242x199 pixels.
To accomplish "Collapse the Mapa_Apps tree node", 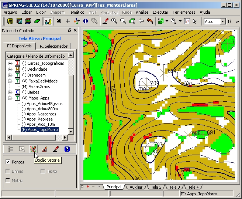I will click(10, 98).
